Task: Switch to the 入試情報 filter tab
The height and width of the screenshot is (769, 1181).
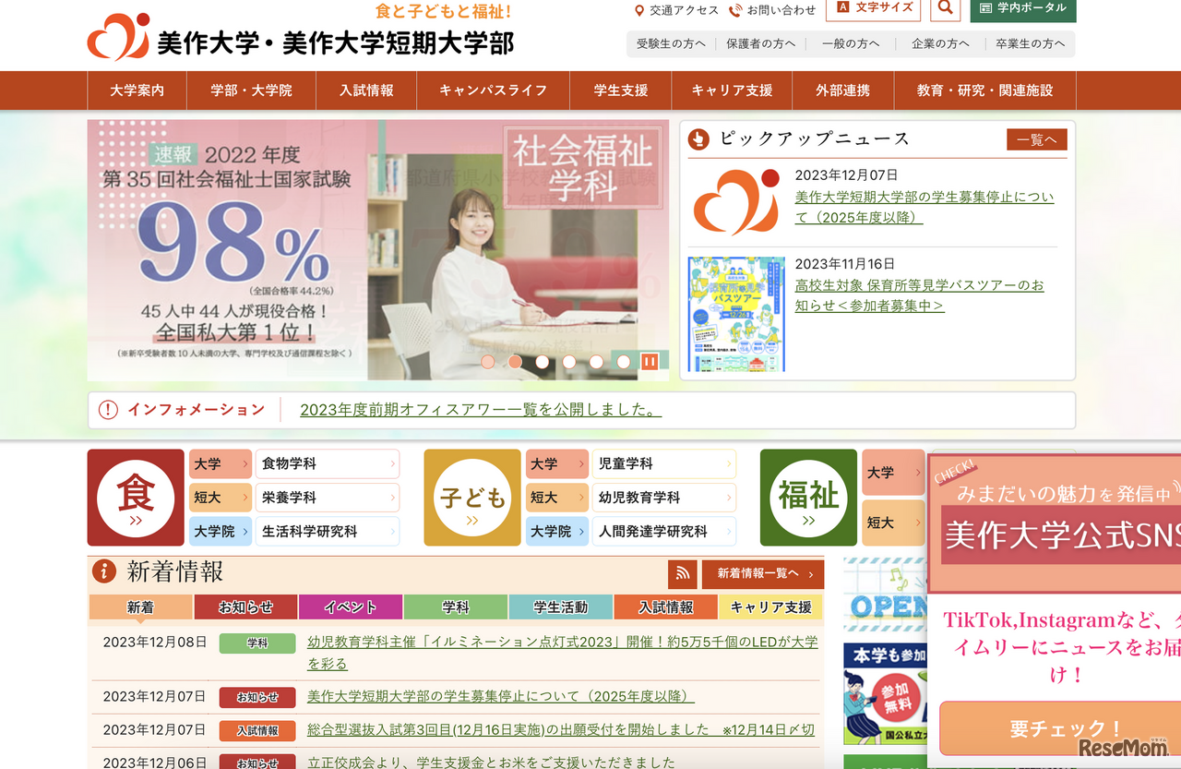Action: click(x=665, y=607)
